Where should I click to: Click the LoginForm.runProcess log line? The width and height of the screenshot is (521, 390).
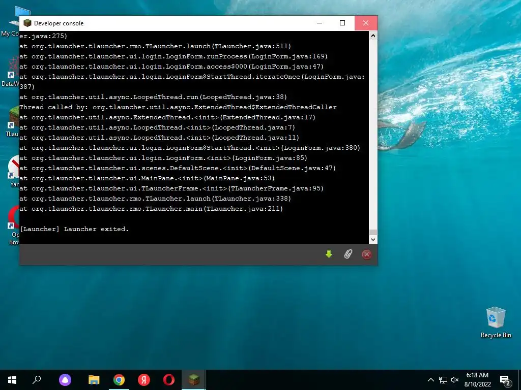pyautogui.click(x=173, y=56)
